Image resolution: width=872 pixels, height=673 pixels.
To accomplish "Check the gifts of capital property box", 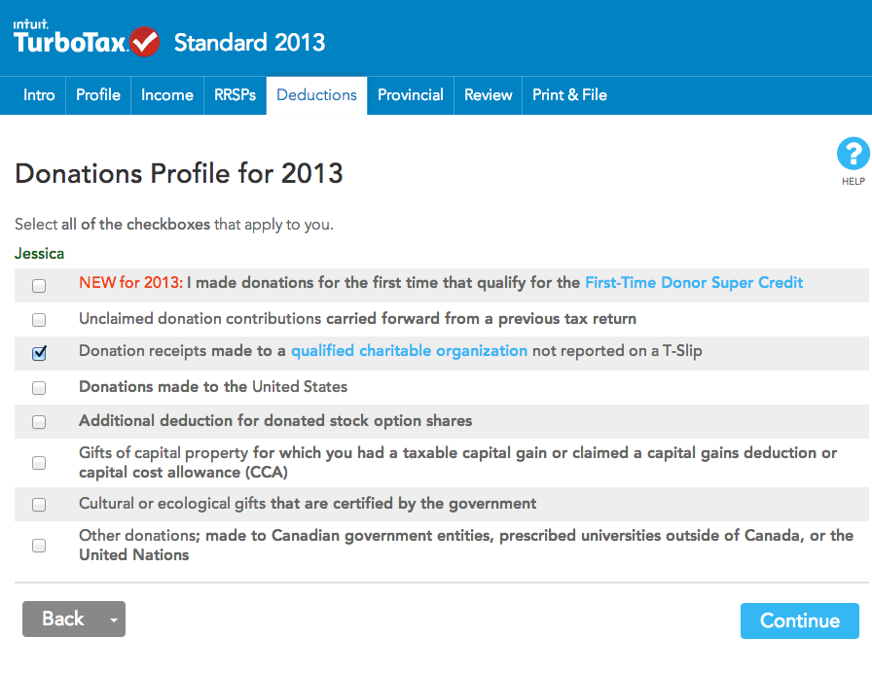I will [x=39, y=463].
